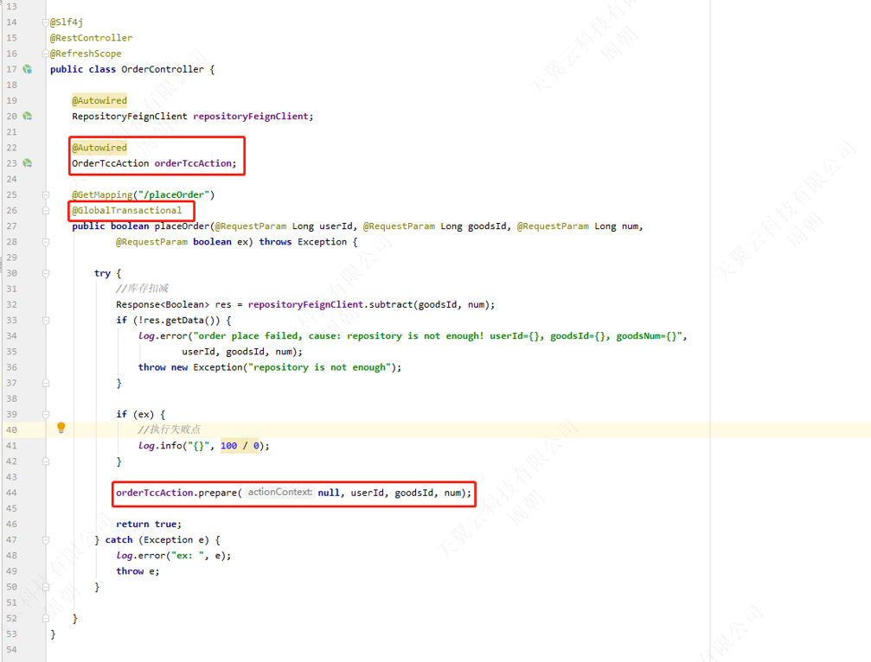Click the OrderTccAction type name on line 23
871x662 pixels.
(x=111, y=163)
